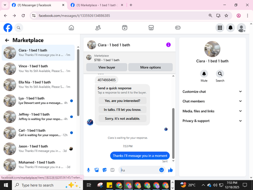253x190 pixels.
Task: Open the Marketplace storefront icon in top navigation
Action: tap(151, 28)
